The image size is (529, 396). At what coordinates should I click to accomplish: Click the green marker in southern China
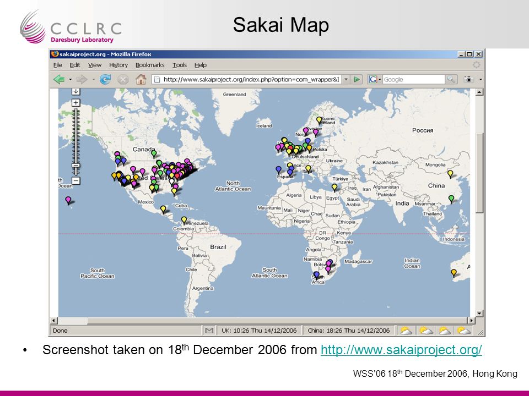(451, 199)
